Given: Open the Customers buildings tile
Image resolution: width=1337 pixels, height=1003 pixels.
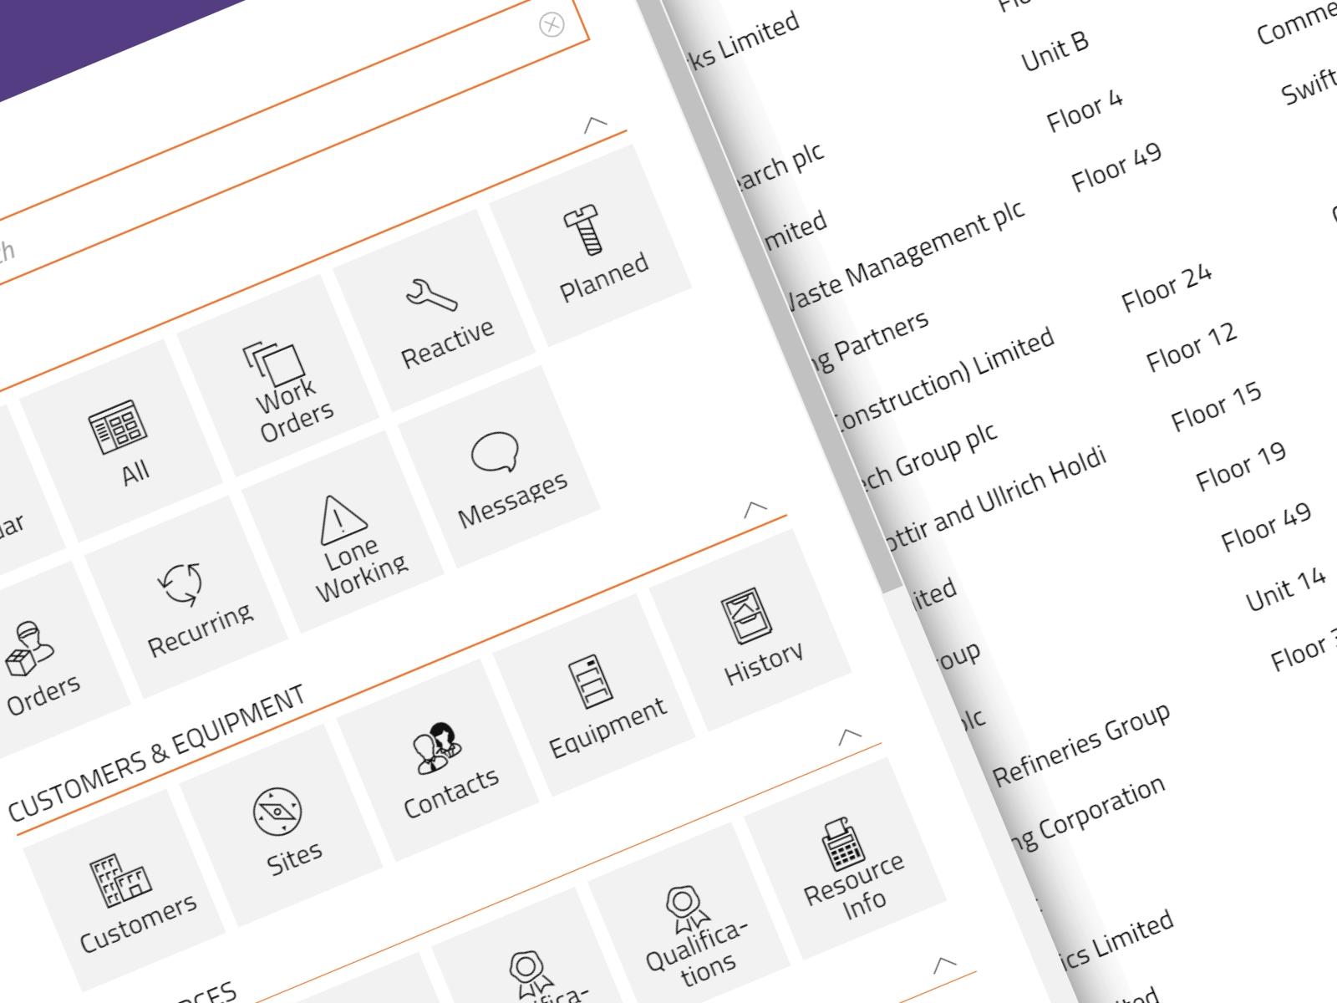Looking at the screenshot, I should click(x=125, y=891).
